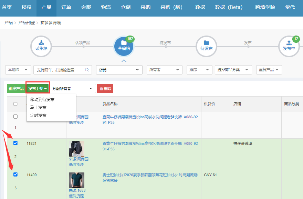The image size is (303, 199).
Task: Click the trash icon on 删除 button
Action: coord(101,88)
